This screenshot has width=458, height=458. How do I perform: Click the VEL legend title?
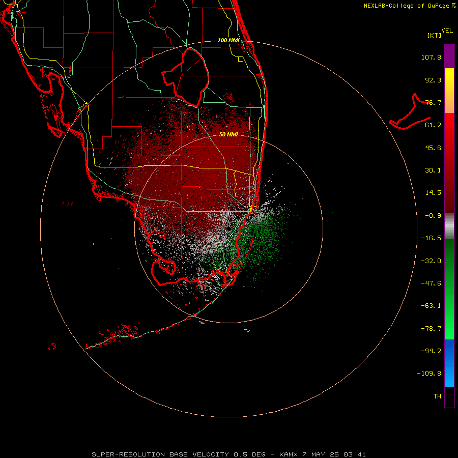(x=447, y=31)
